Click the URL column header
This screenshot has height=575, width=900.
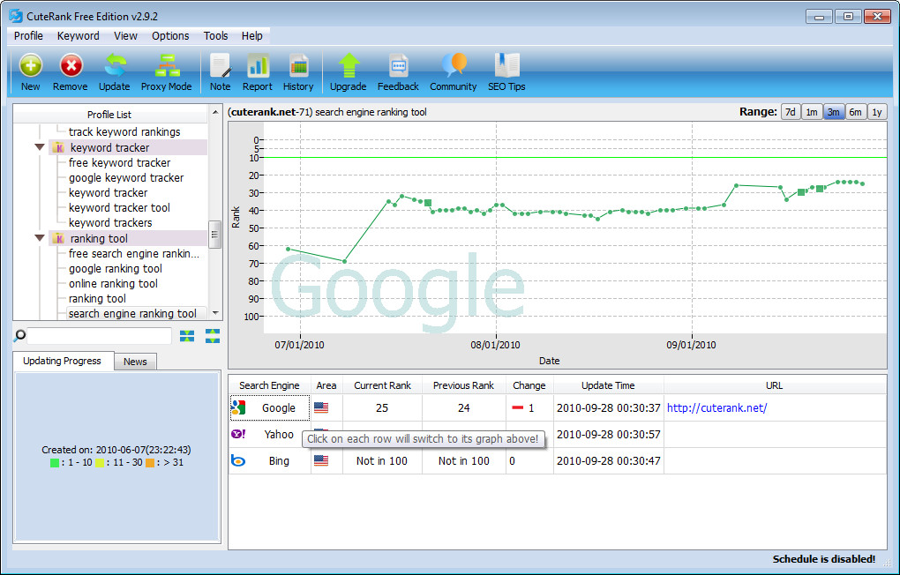tap(775, 385)
